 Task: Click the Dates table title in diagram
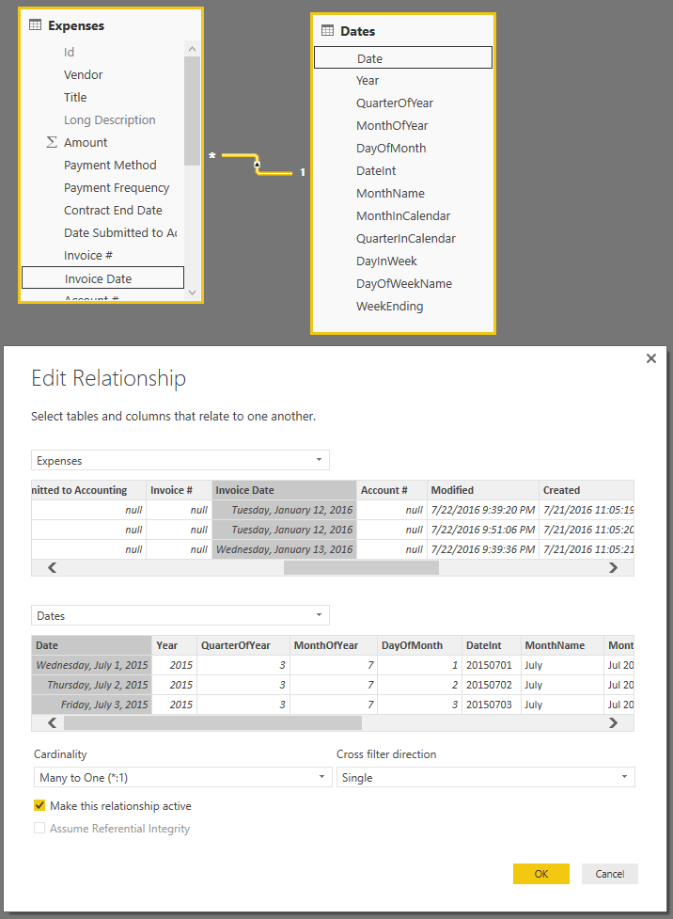[x=358, y=31]
